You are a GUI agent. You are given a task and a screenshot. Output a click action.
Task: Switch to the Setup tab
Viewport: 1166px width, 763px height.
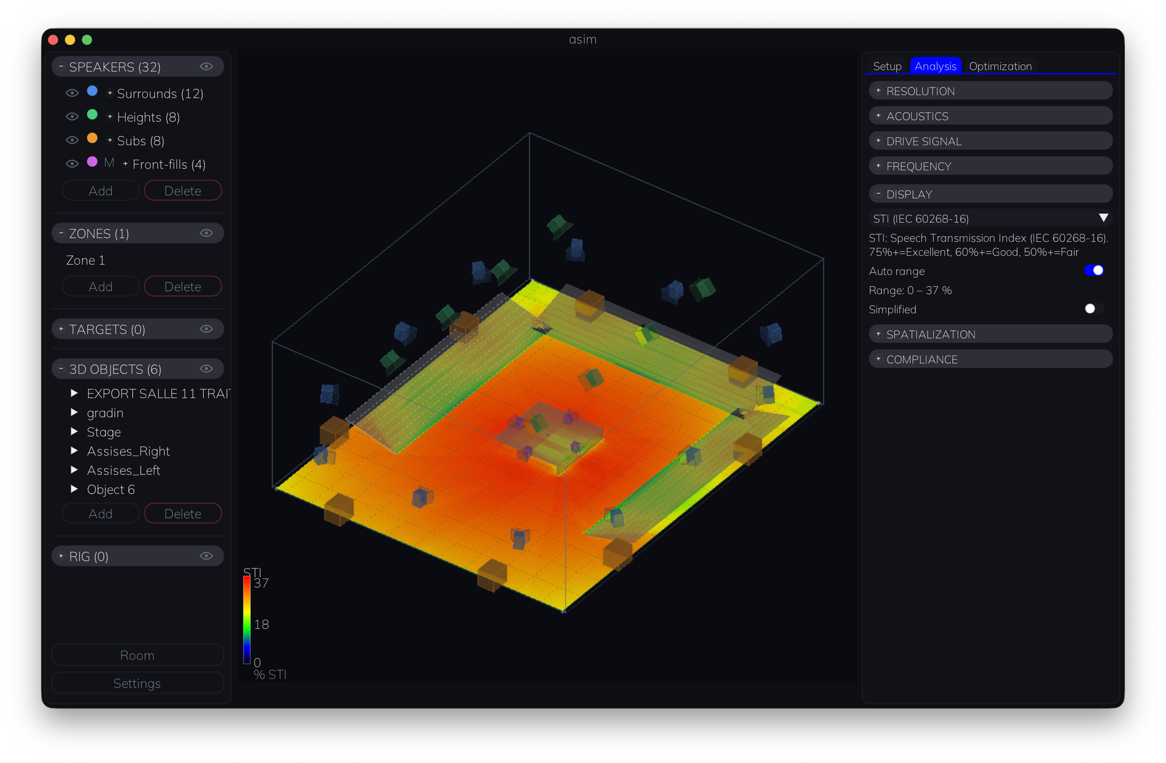[x=887, y=66]
